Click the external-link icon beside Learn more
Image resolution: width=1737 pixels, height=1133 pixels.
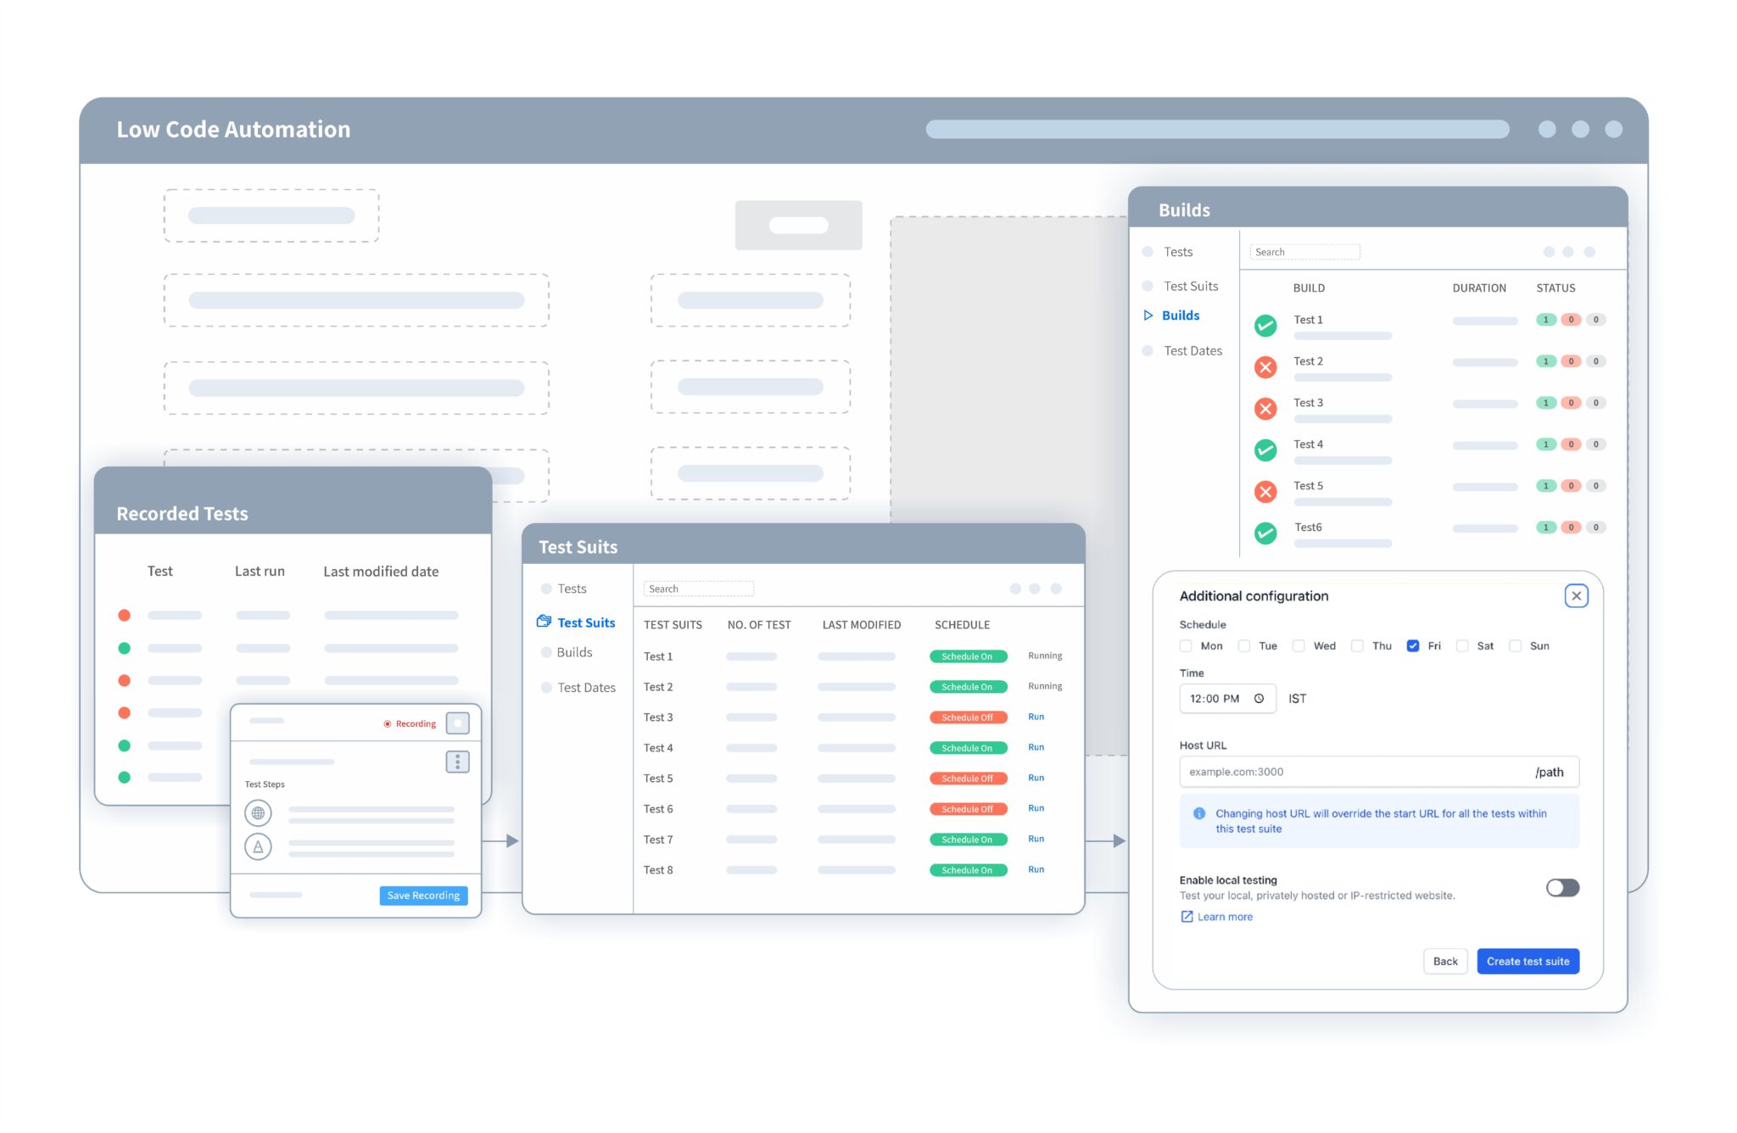pos(1186,916)
